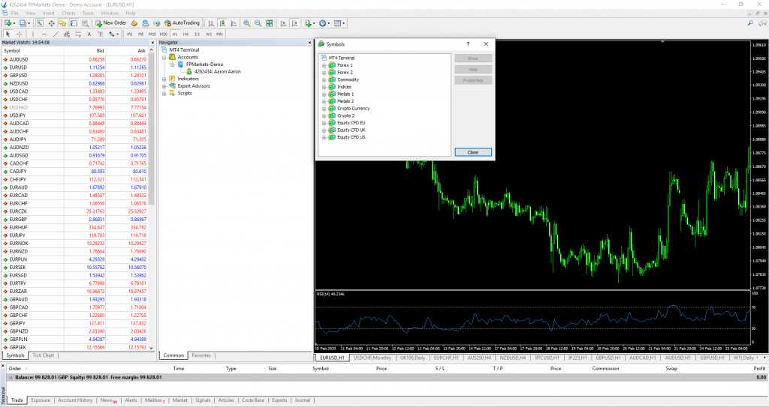This screenshot has width=769, height=407.
Task: Click the Zoom In magnifier icon
Action: 246,23
